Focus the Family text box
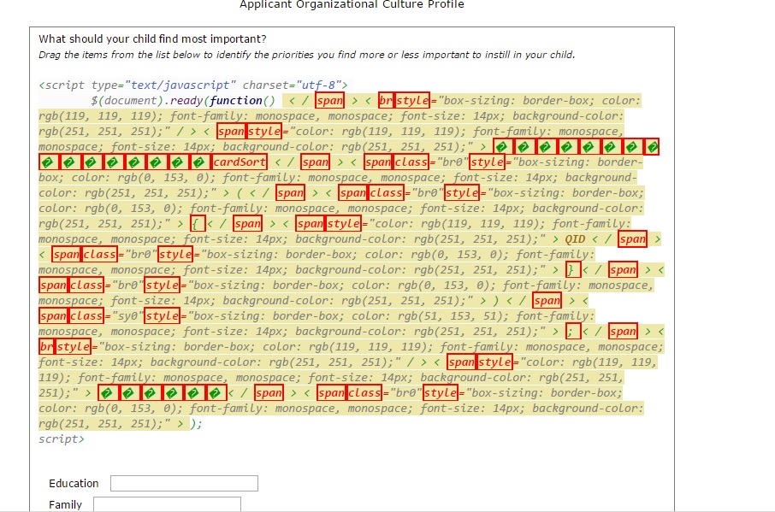 pos(167,504)
